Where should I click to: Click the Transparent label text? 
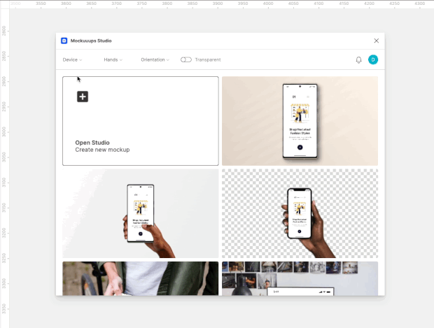(x=208, y=59)
